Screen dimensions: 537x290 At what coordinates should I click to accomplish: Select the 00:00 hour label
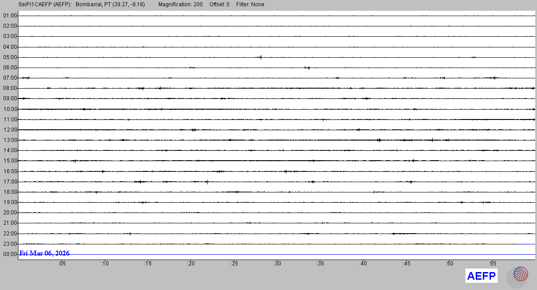pos(9,254)
